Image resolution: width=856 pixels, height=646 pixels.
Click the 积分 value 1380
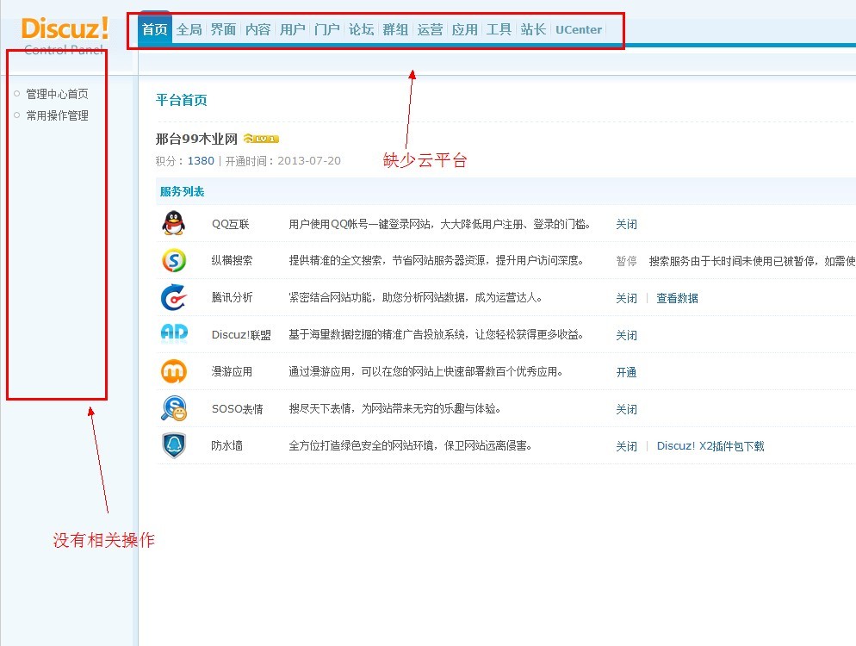pos(201,161)
